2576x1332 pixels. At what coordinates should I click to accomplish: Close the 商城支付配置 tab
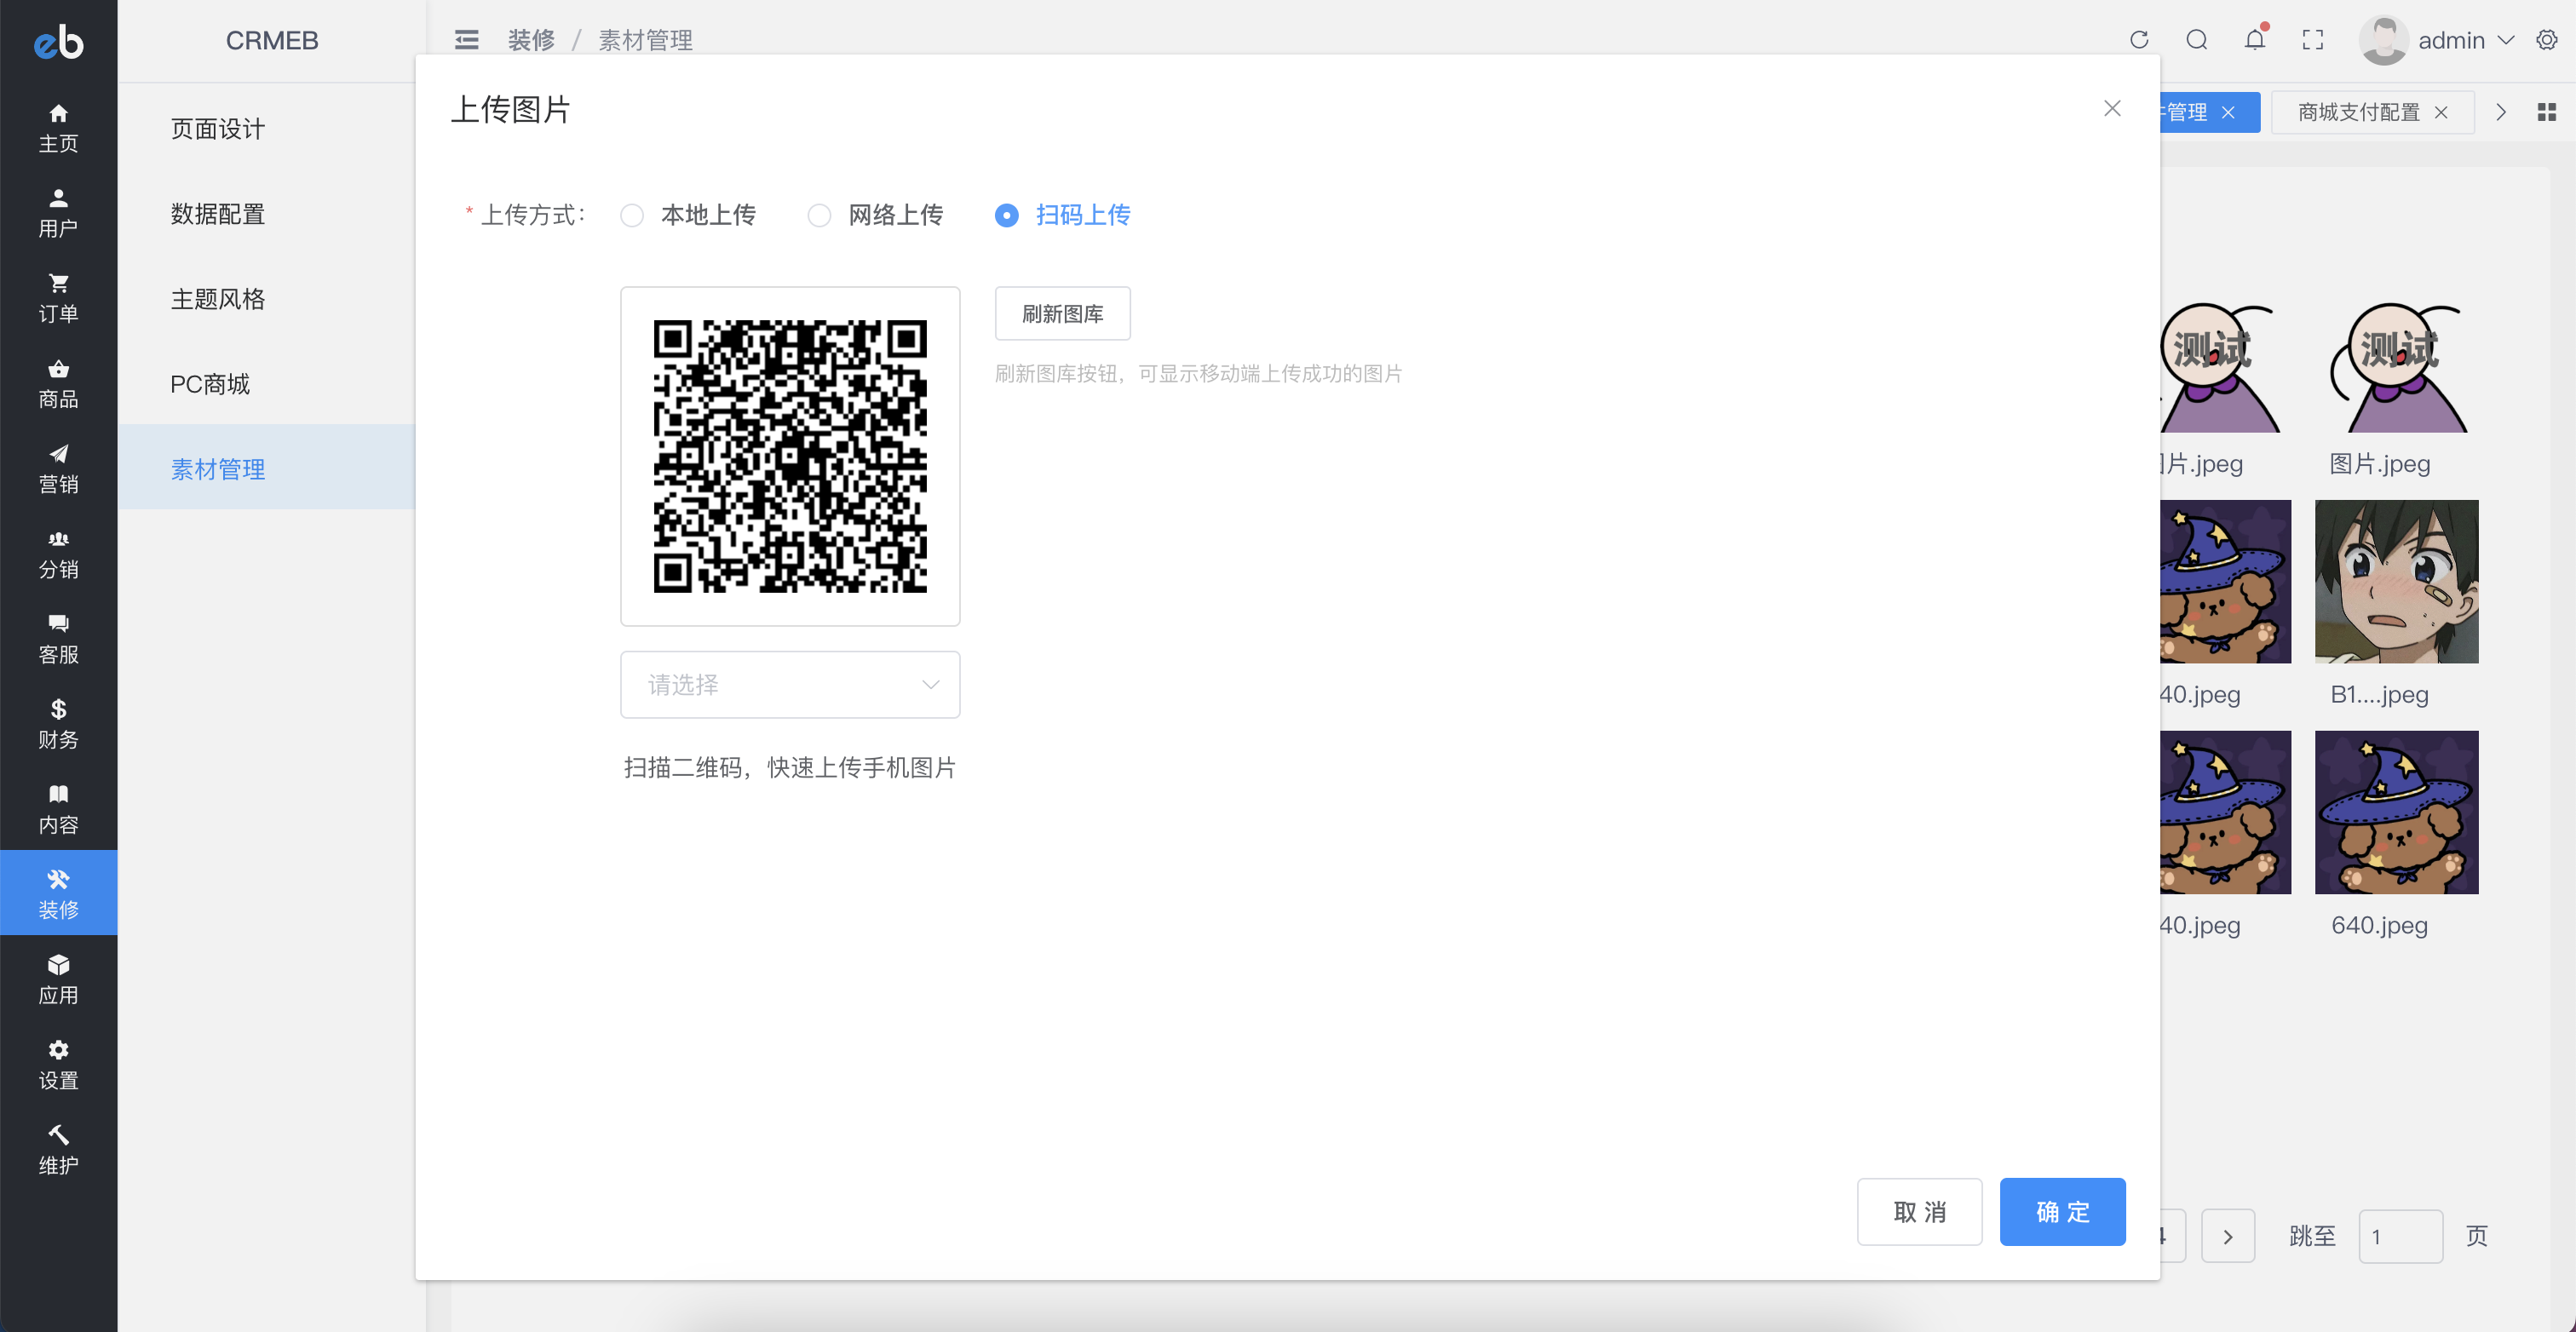click(2441, 112)
